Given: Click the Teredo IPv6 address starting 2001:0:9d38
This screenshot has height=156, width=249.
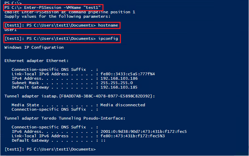Looking at the screenshot, I should 143,131.
